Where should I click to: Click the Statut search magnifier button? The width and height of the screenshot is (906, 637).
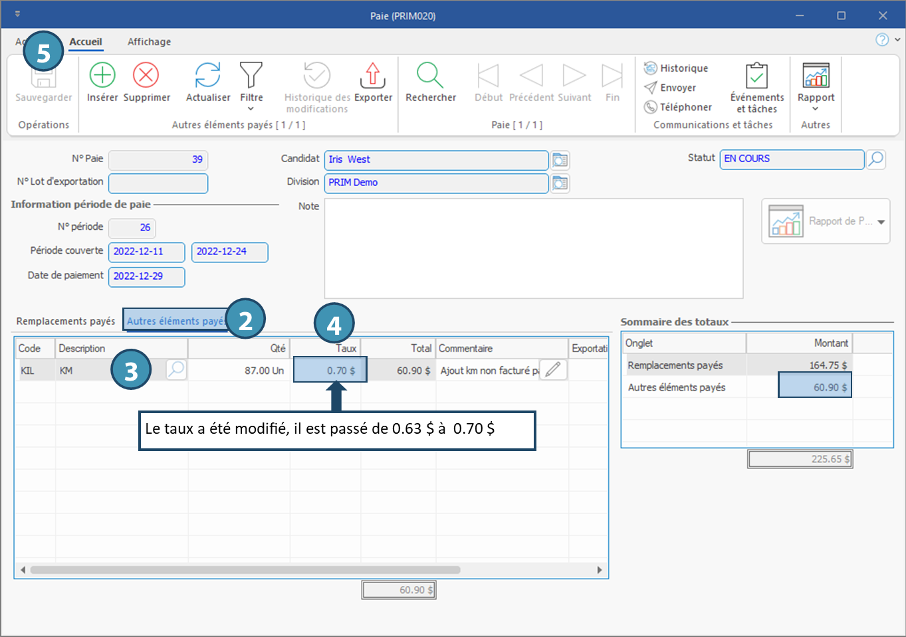coord(876,159)
